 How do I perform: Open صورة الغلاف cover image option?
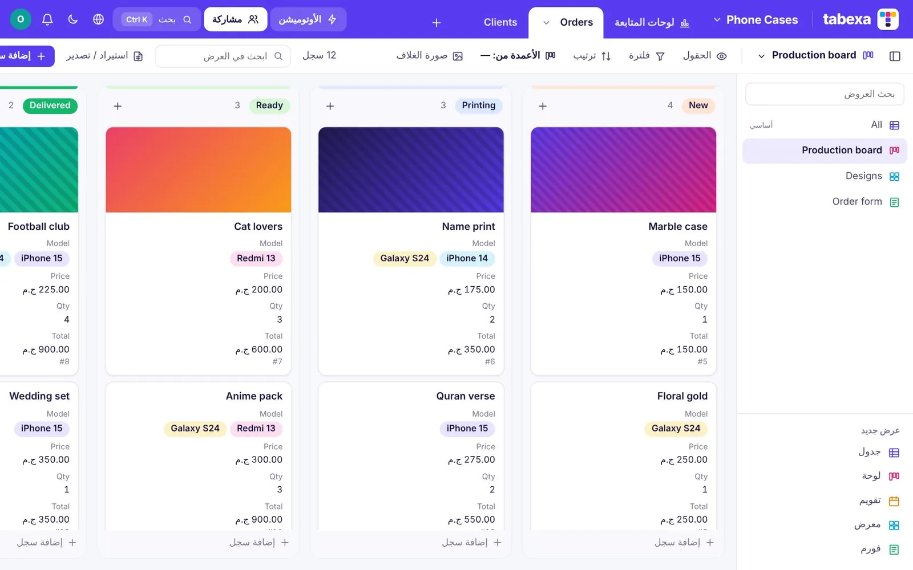point(430,56)
